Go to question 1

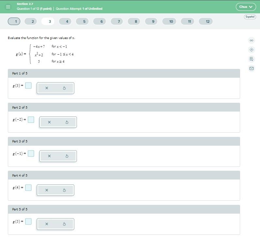click(x=14, y=21)
